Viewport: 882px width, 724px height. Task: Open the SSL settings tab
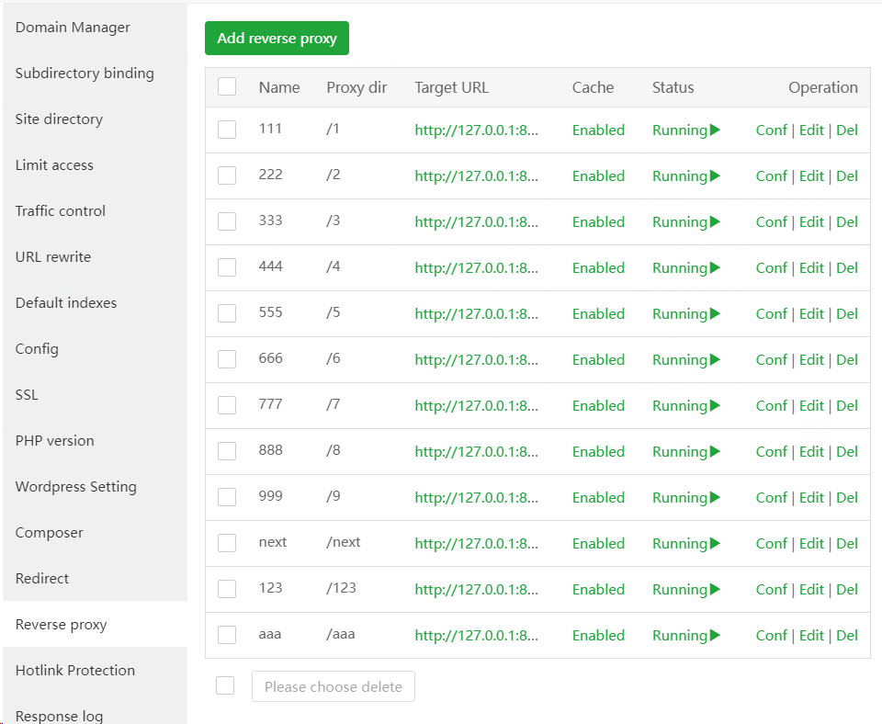click(27, 395)
